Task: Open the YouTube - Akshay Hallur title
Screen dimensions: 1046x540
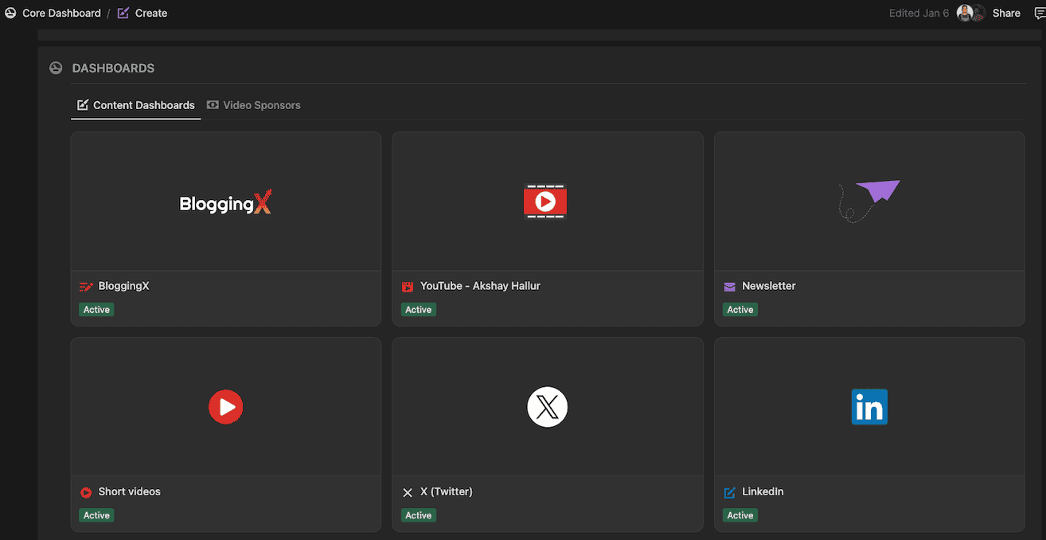Action: point(480,286)
